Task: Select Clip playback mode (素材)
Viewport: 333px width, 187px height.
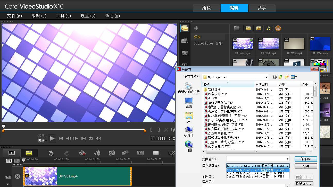Action: click(41, 140)
